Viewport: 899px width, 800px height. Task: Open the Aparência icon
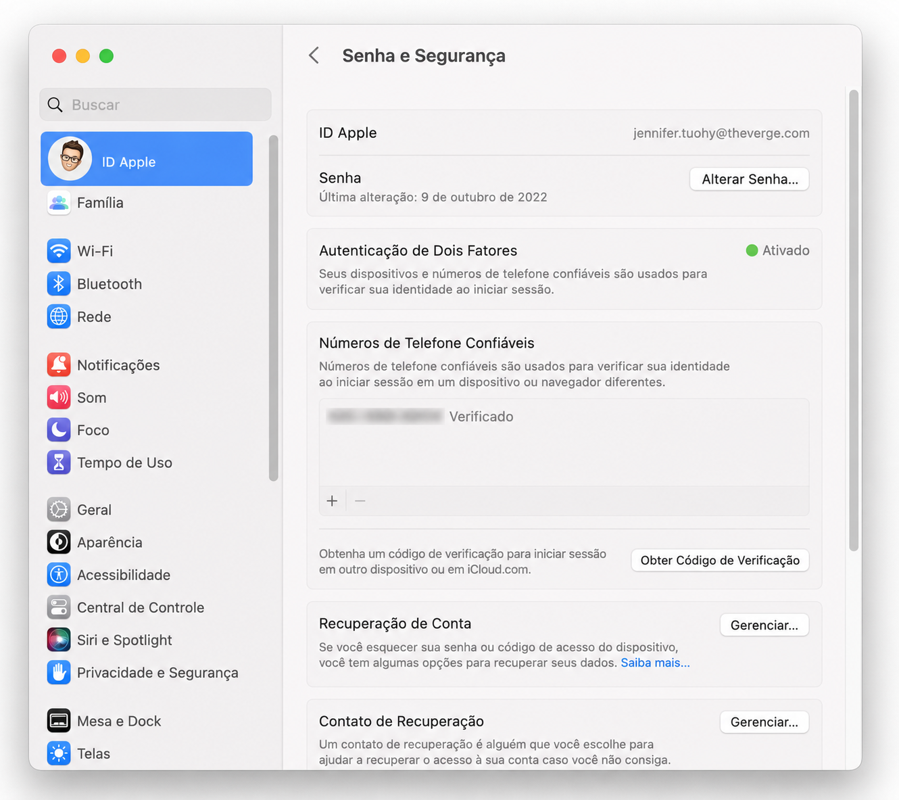click(59, 542)
